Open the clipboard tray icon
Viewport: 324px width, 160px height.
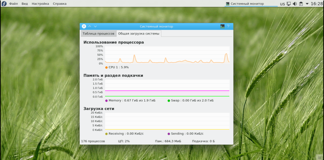pos(301,4)
